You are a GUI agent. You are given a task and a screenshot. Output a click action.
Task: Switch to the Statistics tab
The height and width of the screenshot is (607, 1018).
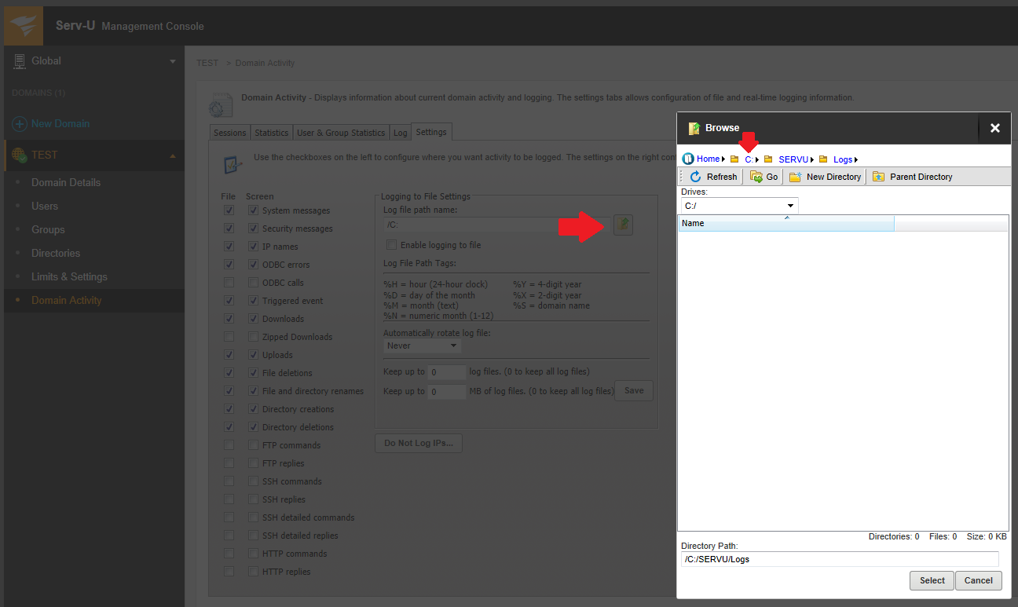point(272,133)
